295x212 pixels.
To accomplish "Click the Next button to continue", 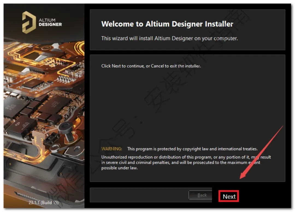I will [229, 196].
